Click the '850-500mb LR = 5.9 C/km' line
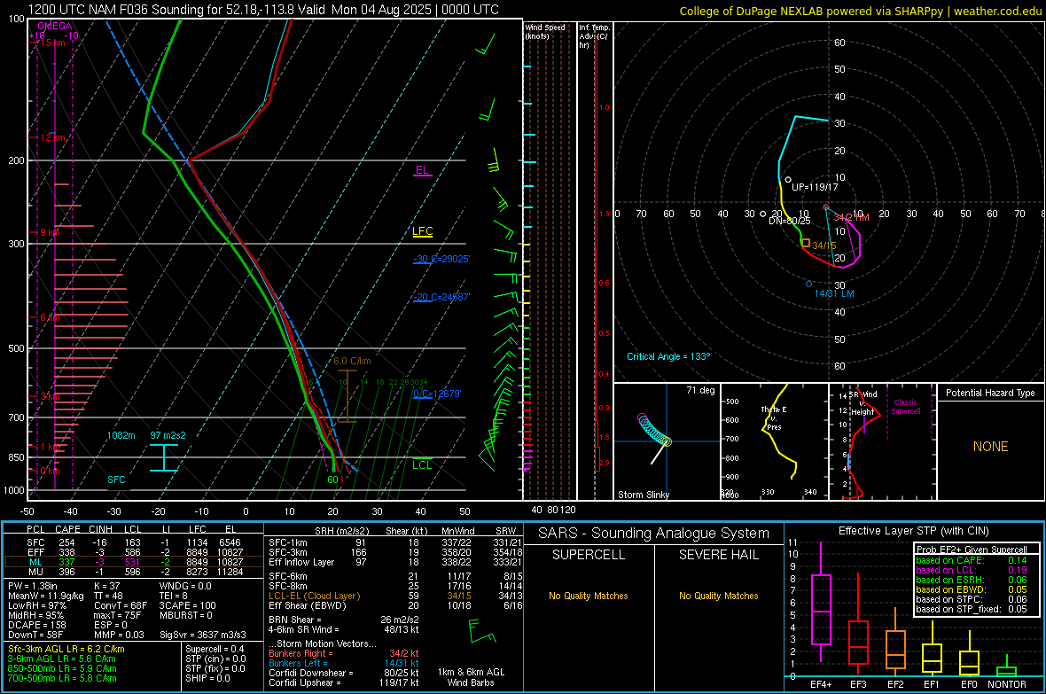The image size is (1046, 694). click(62, 668)
